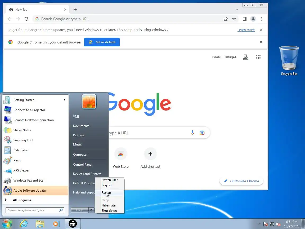The width and height of the screenshot is (305, 229).
Task: Expand All Programs list
Action: [x=35, y=200]
